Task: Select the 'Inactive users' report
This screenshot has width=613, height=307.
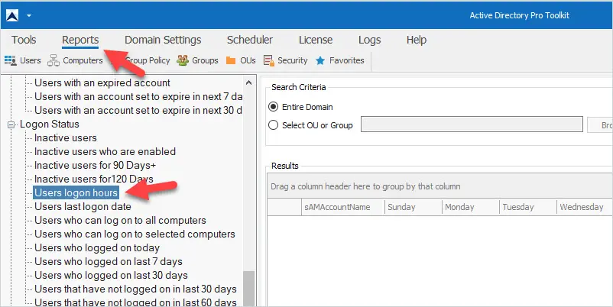Action: click(x=66, y=138)
